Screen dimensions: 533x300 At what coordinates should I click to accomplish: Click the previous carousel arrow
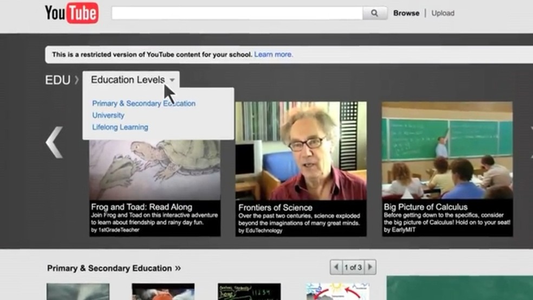[x=54, y=142]
